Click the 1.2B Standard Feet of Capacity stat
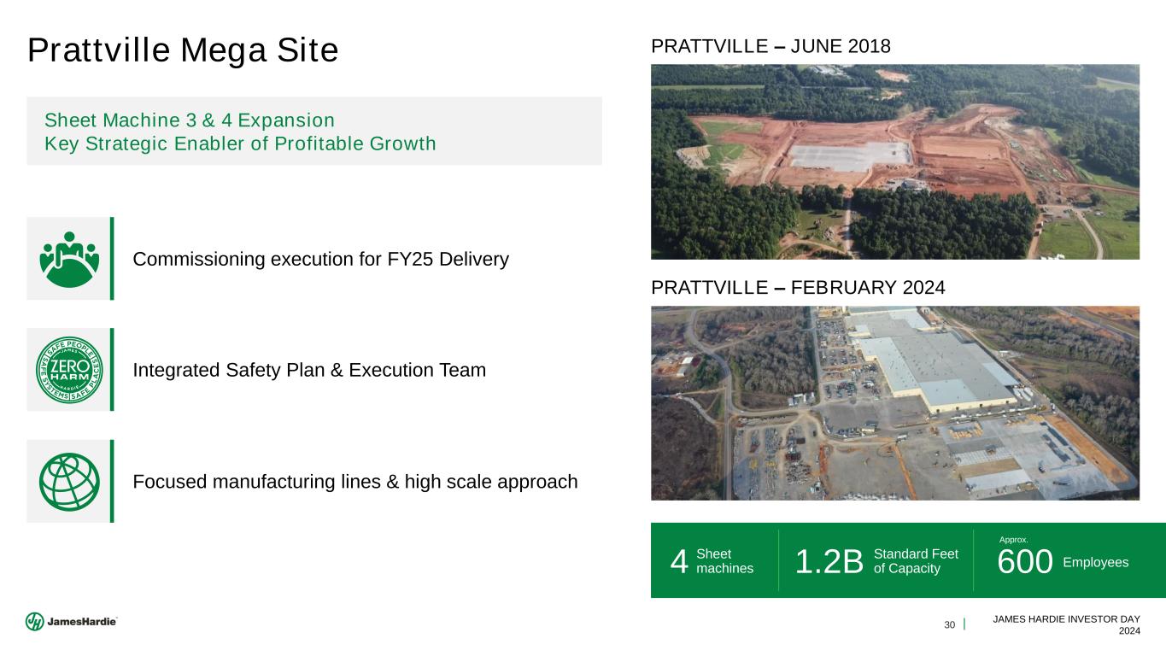Image resolution: width=1166 pixels, height=656 pixels. click(876, 561)
